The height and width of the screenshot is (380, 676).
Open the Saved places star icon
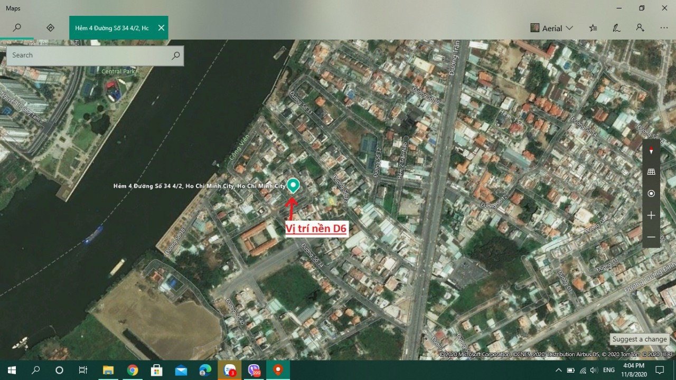click(593, 28)
